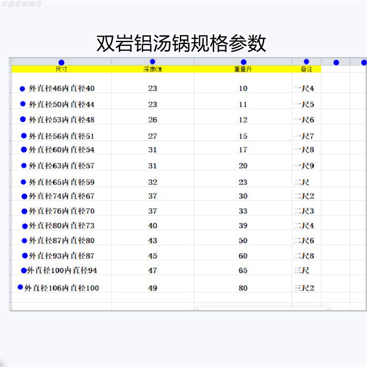This screenshot has height=367, width=367.
Task: Click depth value 47
Action: (153, 271)
